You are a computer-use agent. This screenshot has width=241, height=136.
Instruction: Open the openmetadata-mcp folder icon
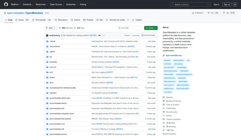tap(47, 124)
